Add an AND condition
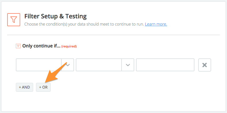 24,87
